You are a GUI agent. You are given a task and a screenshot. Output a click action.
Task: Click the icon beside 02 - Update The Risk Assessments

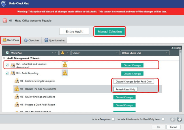(x=17, y=89)
